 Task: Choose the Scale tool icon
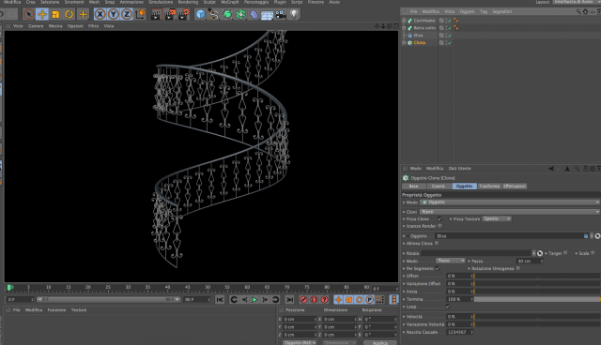tap(55, 15)
